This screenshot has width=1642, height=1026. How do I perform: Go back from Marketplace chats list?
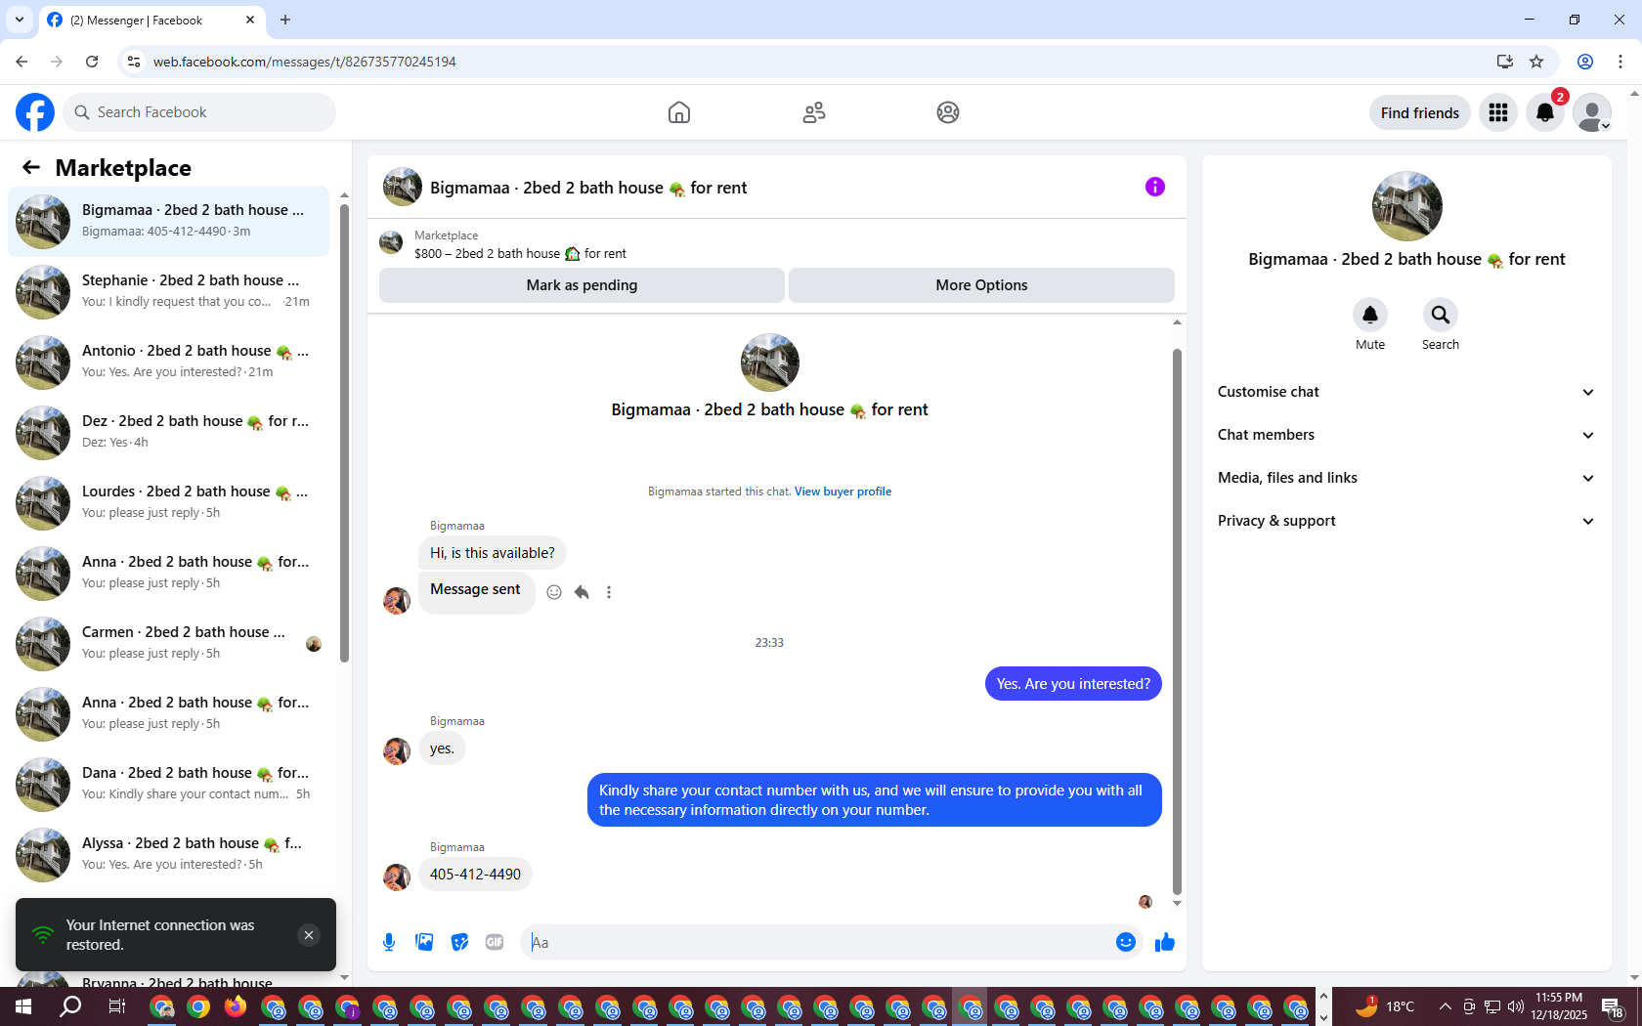click(31, 167)
